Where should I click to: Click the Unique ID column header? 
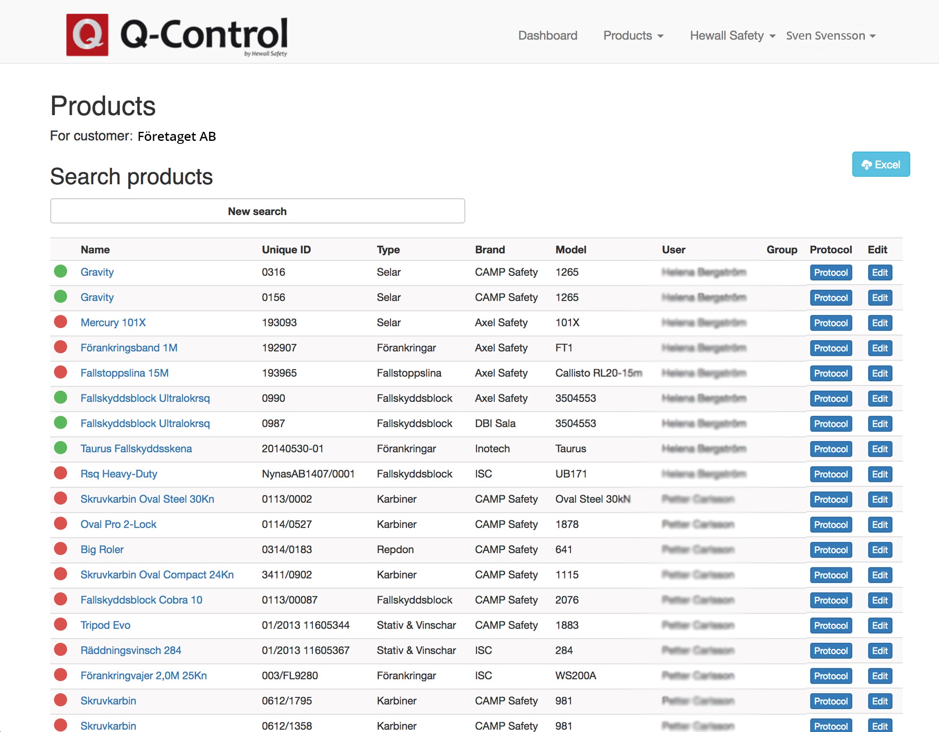point(286,249)
